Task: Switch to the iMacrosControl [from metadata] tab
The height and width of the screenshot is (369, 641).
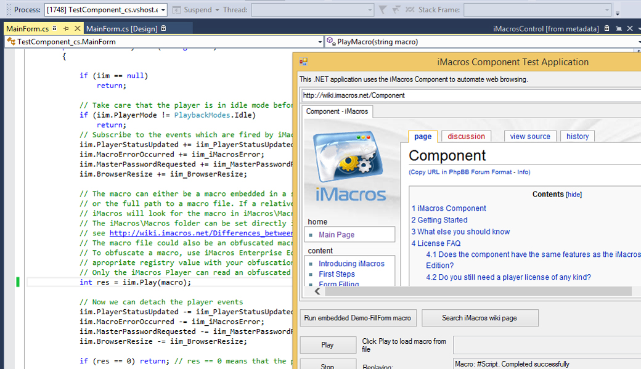Action: 545,28
